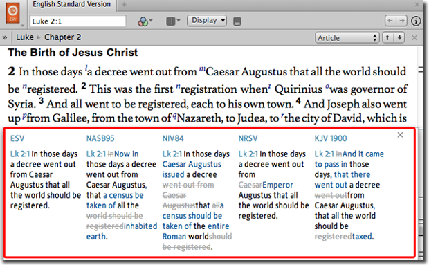Click the NRSV version heading
This screenshot has height=265, width=429.
(x=248, y=138)
